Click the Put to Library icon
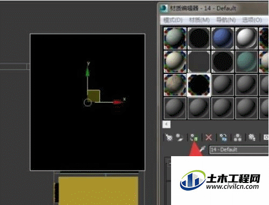The width and height of the screenshot is (269, 205). (x=252, y=137)
